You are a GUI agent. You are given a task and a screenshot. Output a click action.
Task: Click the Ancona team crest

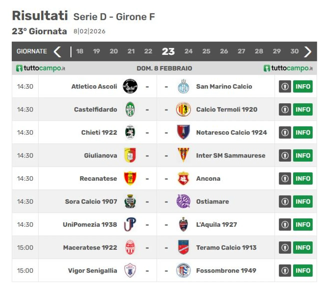point(183,178)
